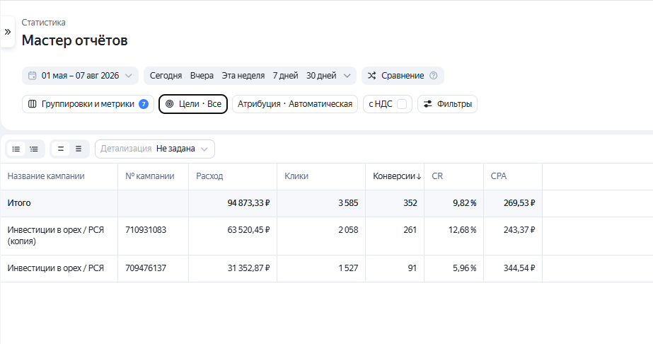Open the Фильтры panel
653x344 pixels.
pyautogui.click(x=447, y=104)
